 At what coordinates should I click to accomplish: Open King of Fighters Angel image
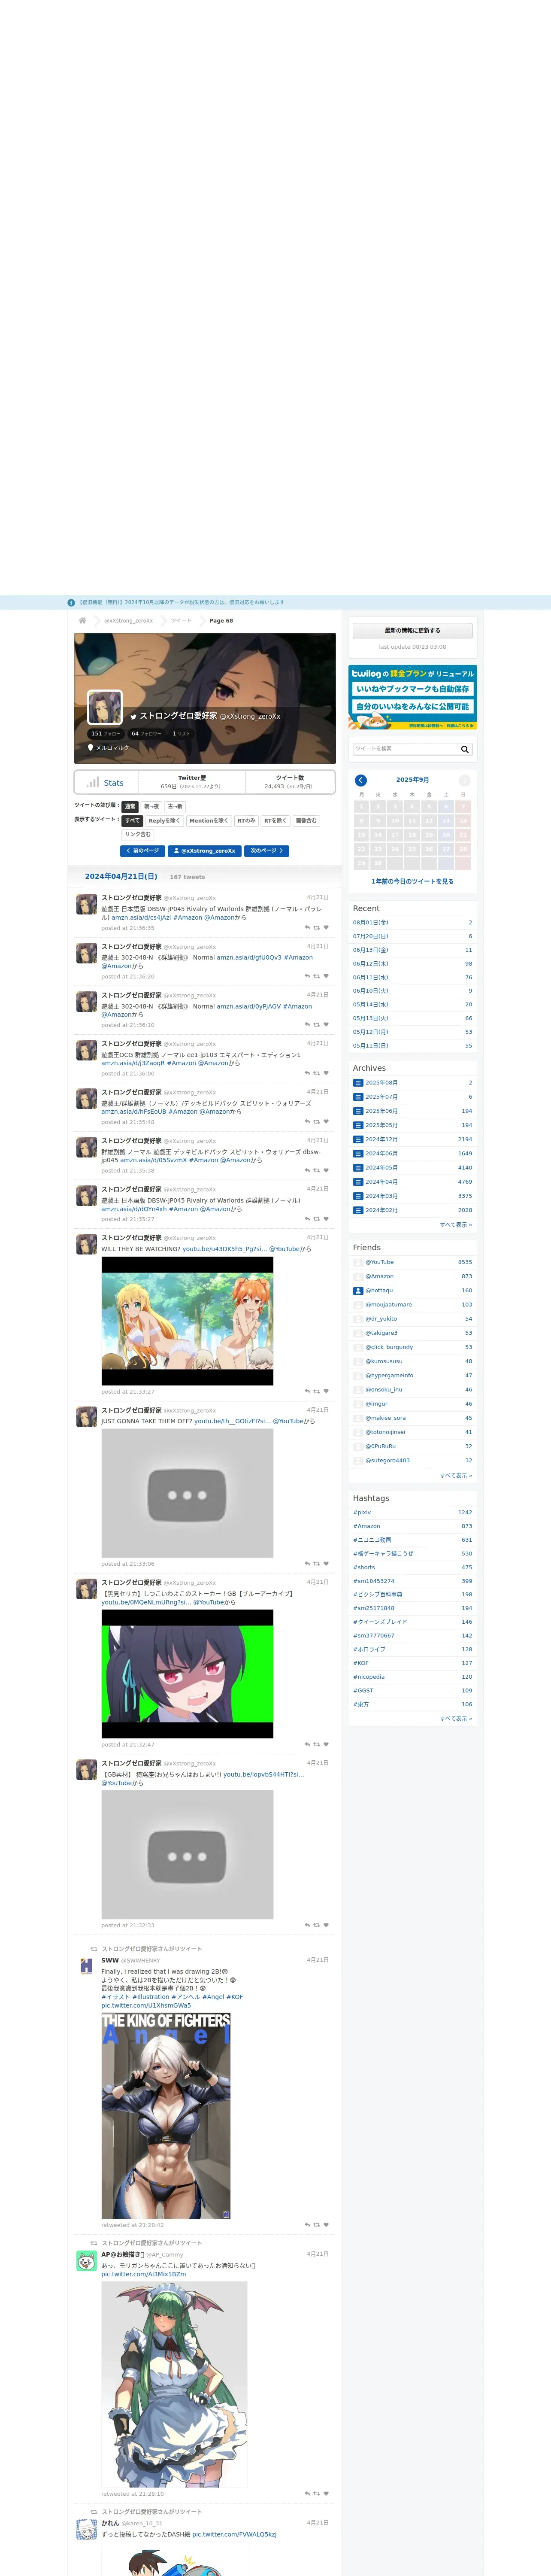pos(166,2117)
